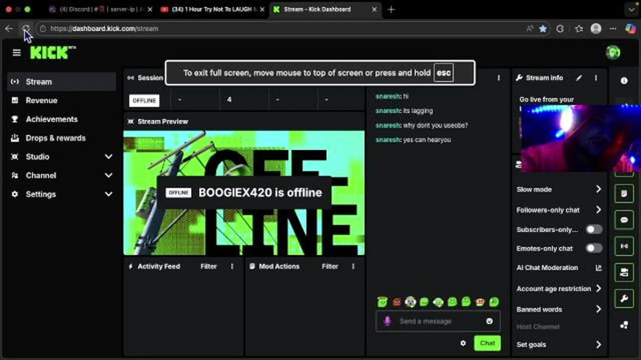Viewport: 641px width, 360px height.
Task: Open the user avatar menu
Action: (x=613, y=52)
